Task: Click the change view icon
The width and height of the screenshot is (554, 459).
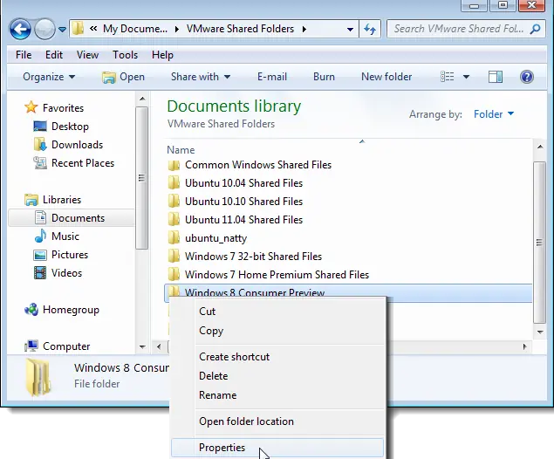Action: pos(448,77)
